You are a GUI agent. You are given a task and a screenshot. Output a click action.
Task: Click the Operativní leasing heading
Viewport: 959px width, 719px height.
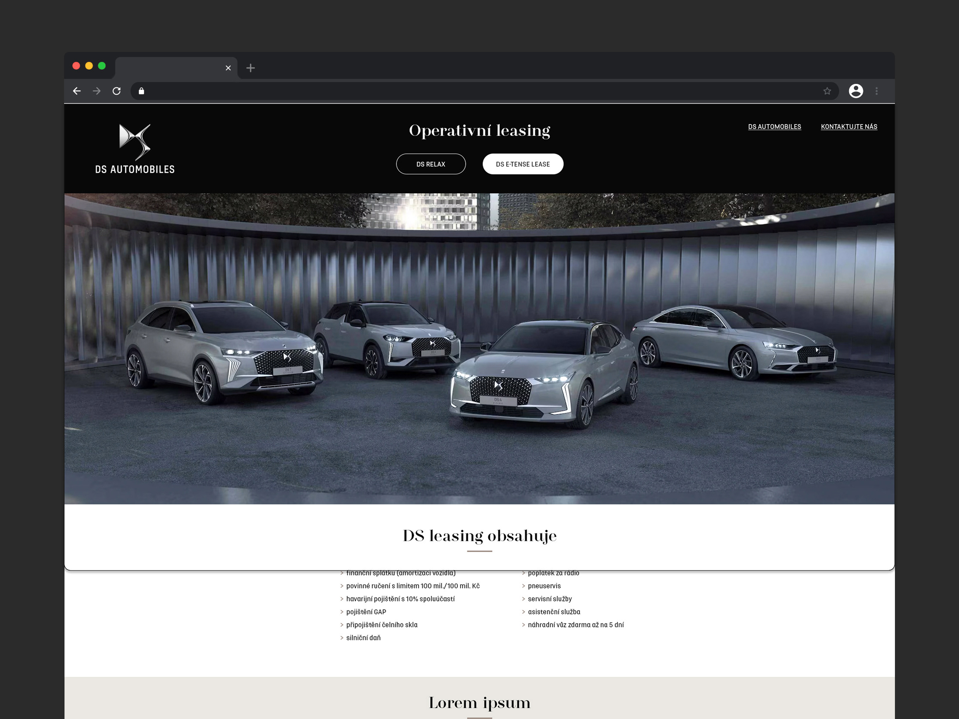(479, 131)
